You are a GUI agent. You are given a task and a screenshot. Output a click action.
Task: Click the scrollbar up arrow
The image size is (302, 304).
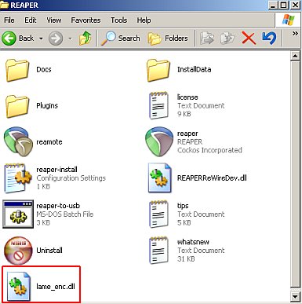pos(295,56)
